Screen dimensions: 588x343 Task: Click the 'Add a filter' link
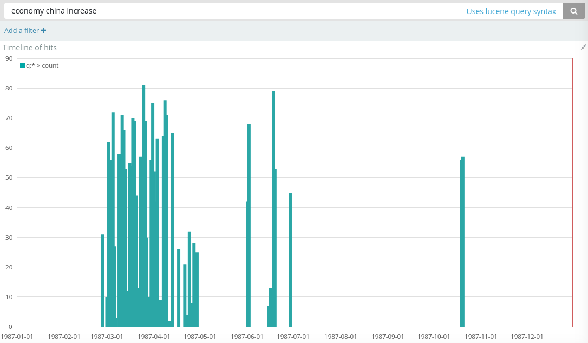pyautogui.click(x=21, y=31)
